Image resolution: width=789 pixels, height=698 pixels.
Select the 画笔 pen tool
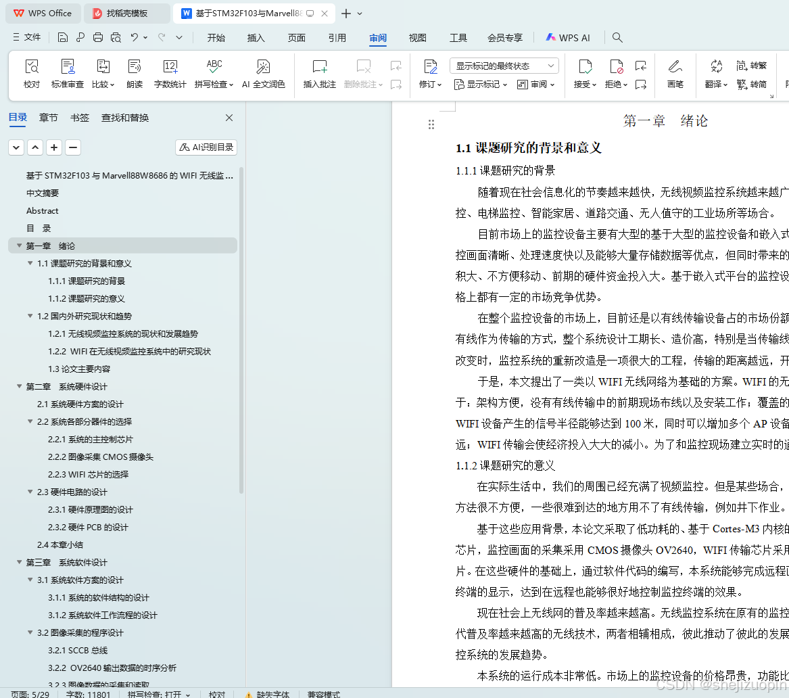click(x=675, y=74)
